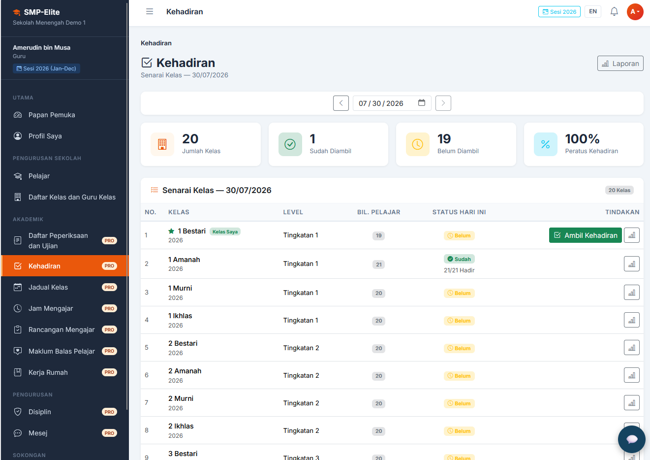Click the date input field 07/30/2026
Viewport: 650px width, 460px height.
point(392,103)
